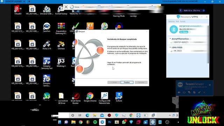This screenshot has width=224, height=126.
Task: Select the orange K1 desktop icon
Action: [90, 26]
